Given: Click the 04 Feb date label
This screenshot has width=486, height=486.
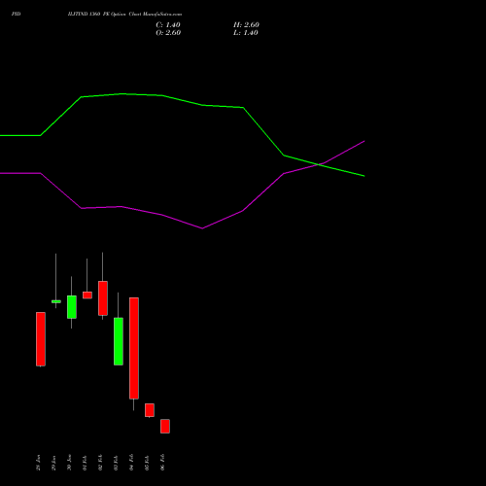Looking at the screenshot, I should tap(131, 463).
